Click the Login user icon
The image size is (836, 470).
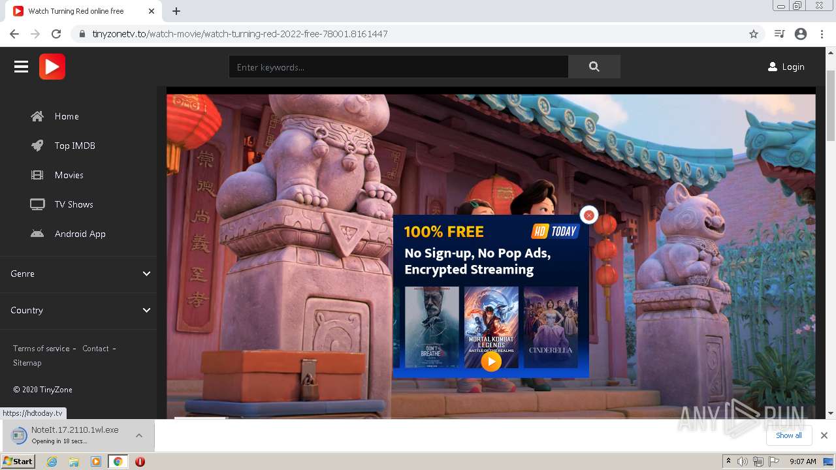(x=773, y=67)
